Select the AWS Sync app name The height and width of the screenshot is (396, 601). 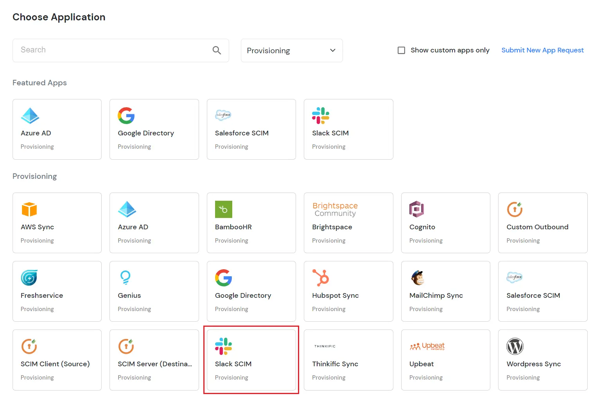tap(38, 227)
